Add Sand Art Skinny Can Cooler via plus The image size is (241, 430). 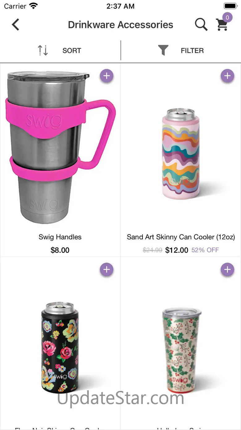[227, 76]
